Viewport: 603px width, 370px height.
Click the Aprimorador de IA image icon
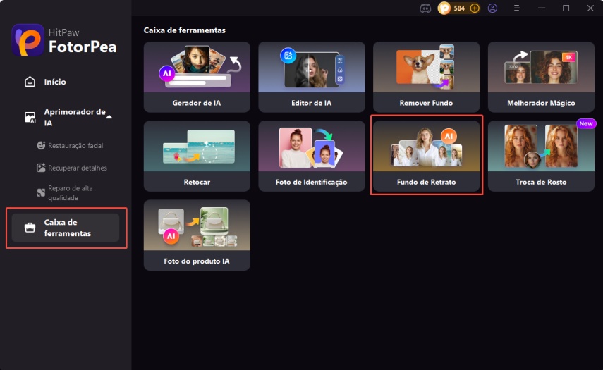pos(30,117)
